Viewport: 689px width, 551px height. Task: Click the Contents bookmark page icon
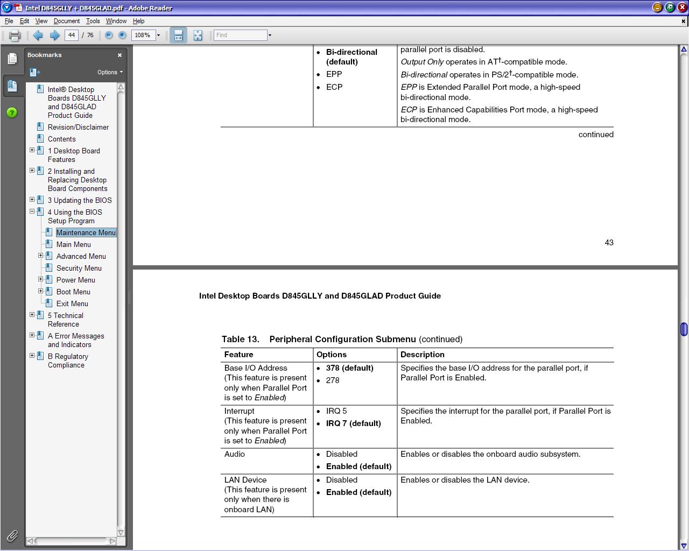click(x=40, y=139)
